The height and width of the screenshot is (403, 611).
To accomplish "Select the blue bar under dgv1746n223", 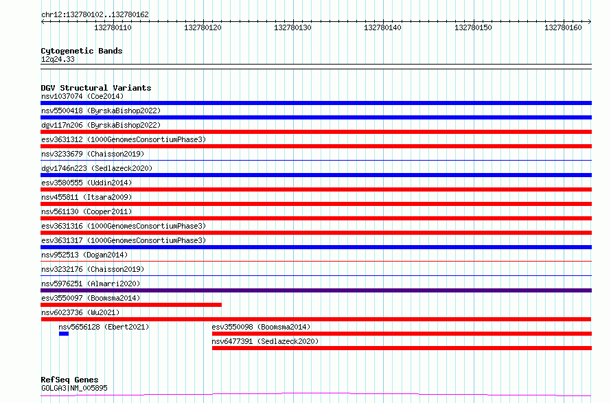I will 316,175.
